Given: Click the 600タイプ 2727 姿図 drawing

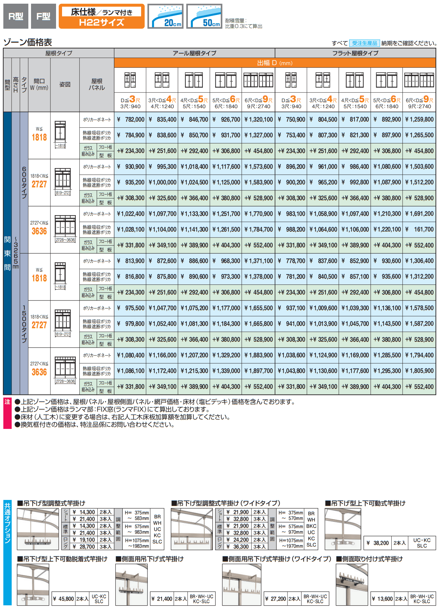Looking at the screenshot, I should click(63, 182).
